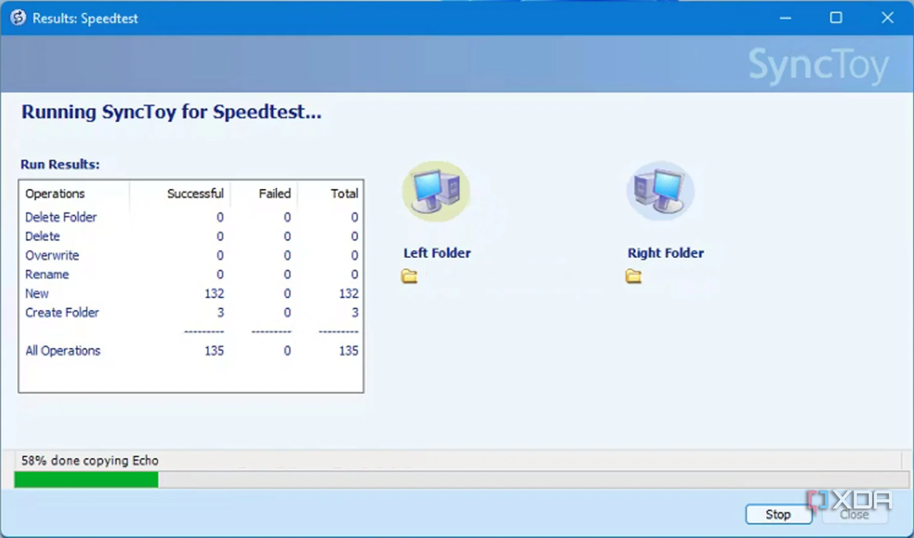This screenshot has height=538, width=914.
Task: Click the Running SyncToy for Speedtest heading
Action: coord(172,112)
